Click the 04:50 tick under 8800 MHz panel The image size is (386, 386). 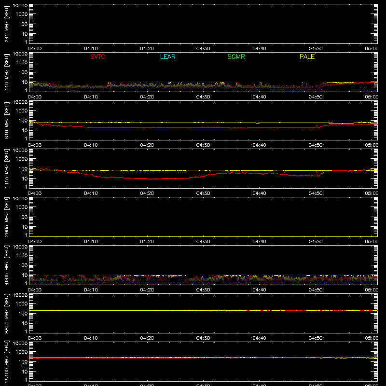pos(316,338)
